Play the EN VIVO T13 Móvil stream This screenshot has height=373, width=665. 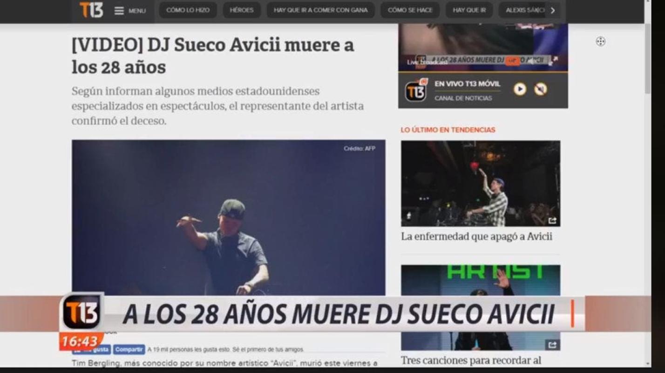tap(520, 89)
